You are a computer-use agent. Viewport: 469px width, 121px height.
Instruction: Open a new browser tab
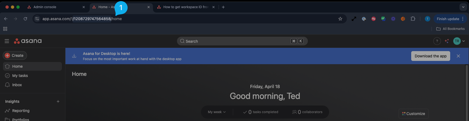(x=223, y=7)
